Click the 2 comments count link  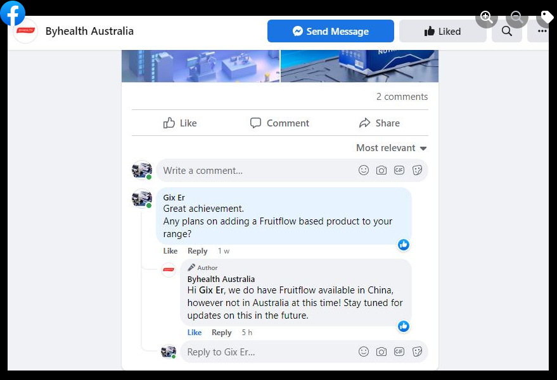coord(402,97)
